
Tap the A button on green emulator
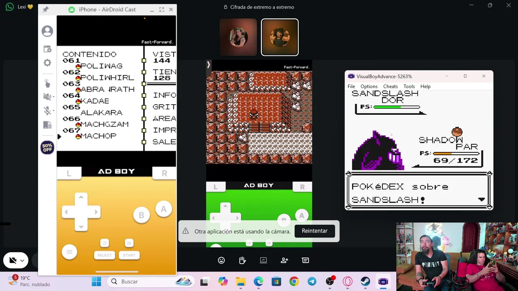coord(301,216)
